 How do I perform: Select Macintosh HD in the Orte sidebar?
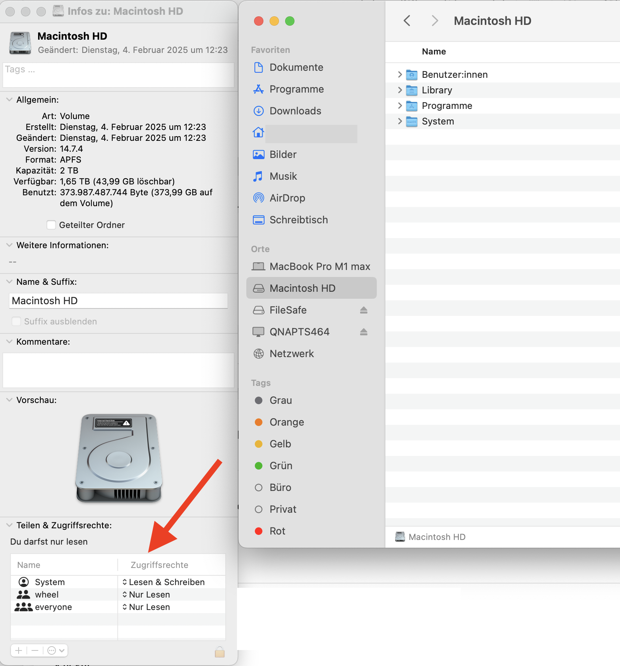click(x=312, y=288)
